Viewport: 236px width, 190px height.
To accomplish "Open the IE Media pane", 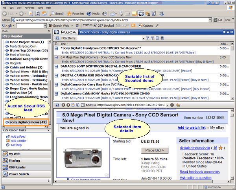I will click(x=93, y=14).
